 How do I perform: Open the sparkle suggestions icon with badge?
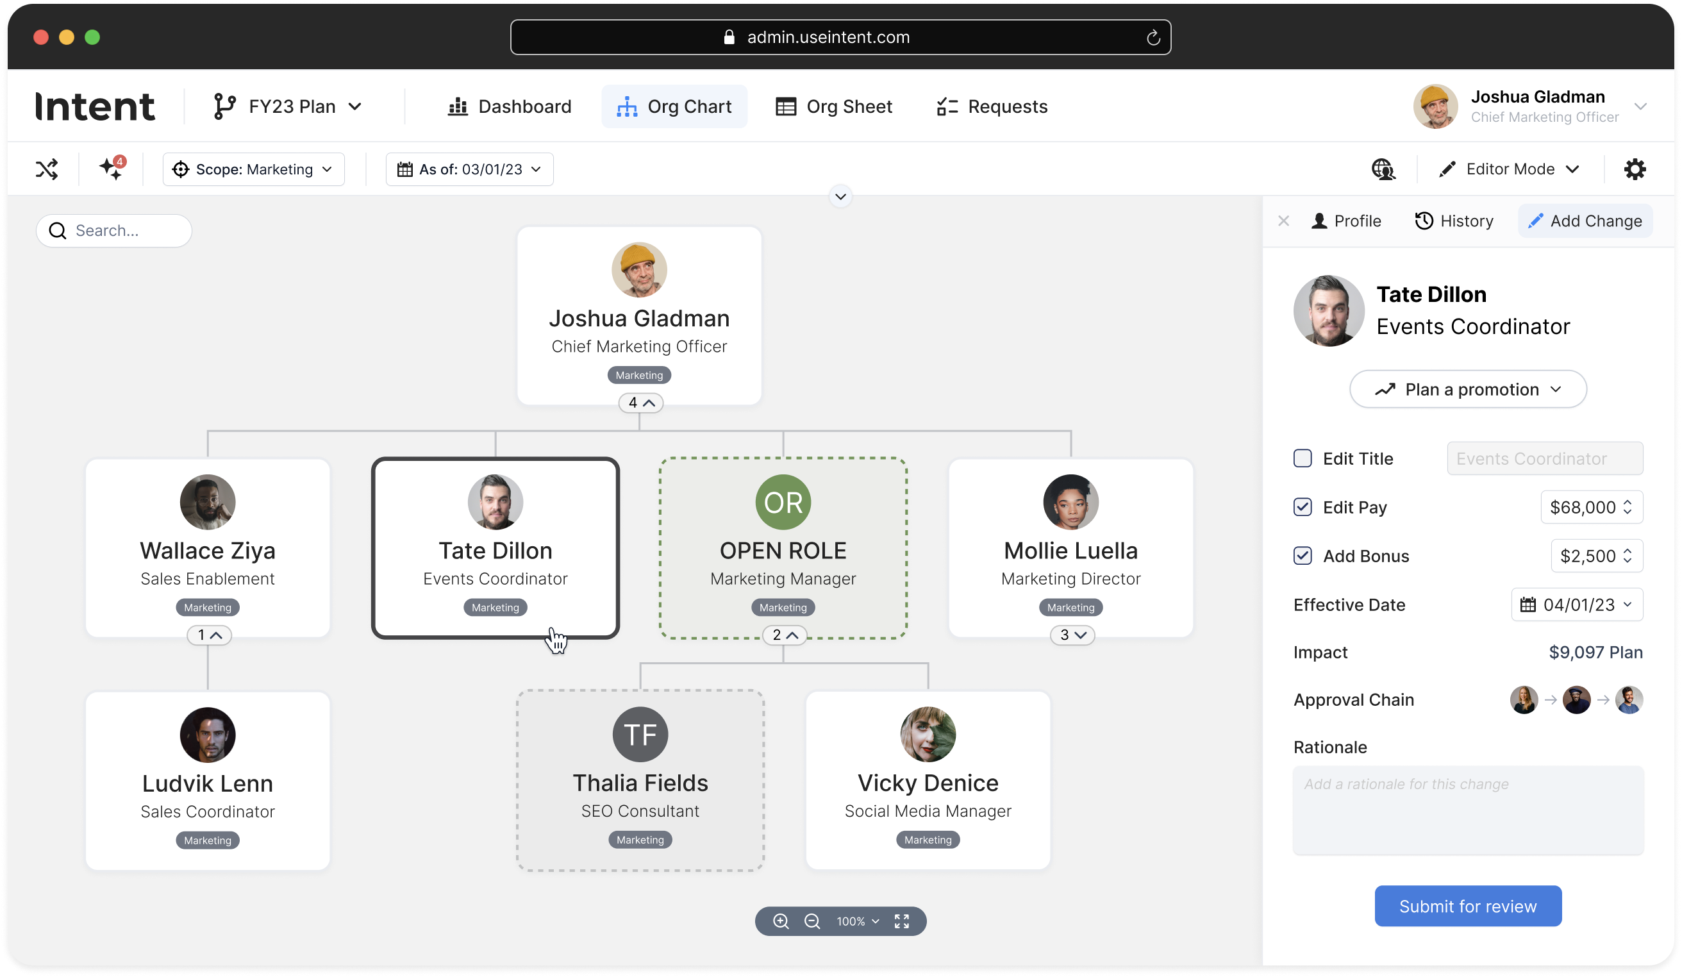click(x=112, y=168)
